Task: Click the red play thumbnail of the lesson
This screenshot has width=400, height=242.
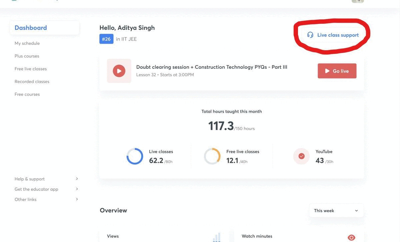Action: tap(119, 71)
